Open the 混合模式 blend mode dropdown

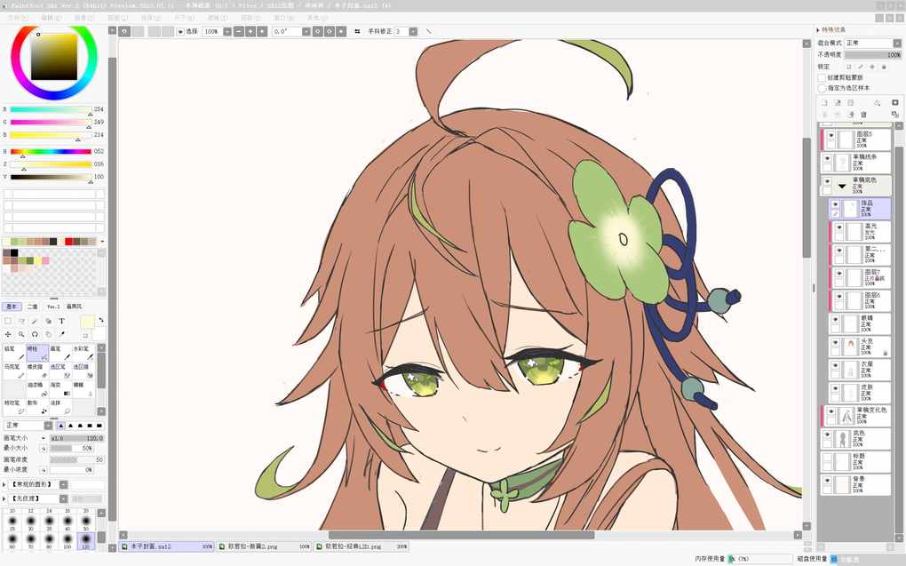(897, 44)
